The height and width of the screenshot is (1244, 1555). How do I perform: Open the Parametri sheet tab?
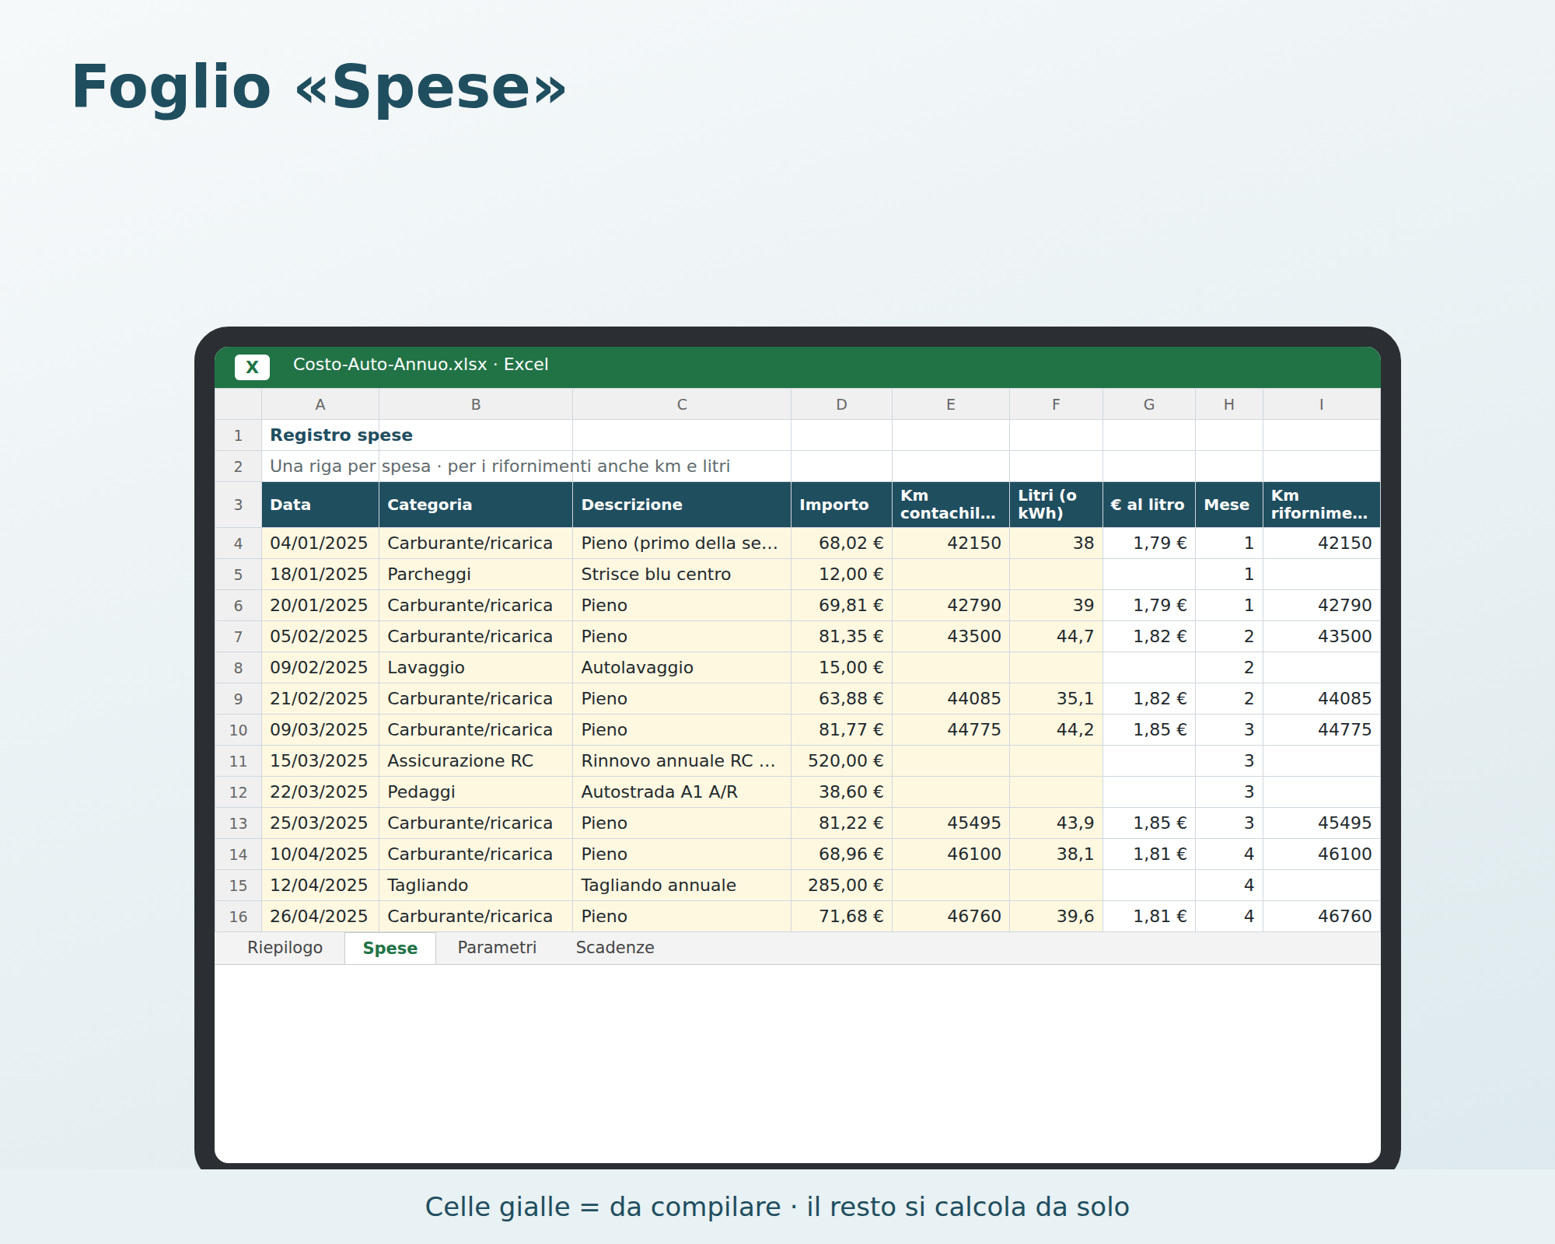[x=497, y=948]
